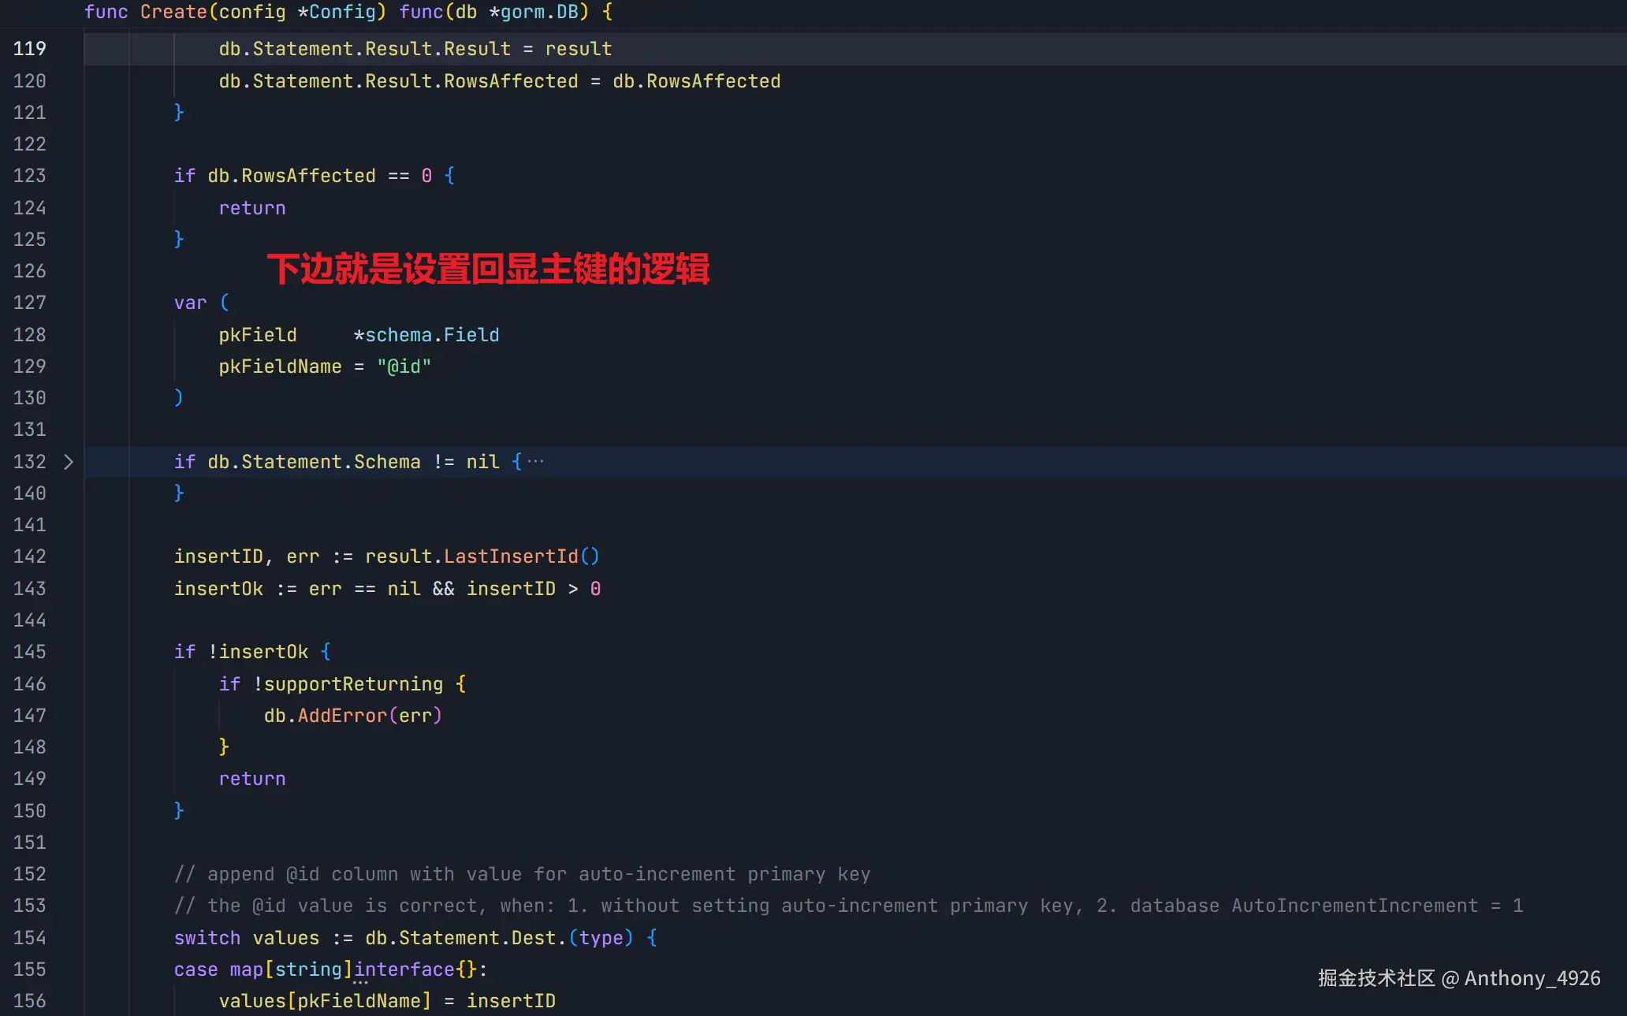Click the red Chinese annotation text

click(488, 269)
